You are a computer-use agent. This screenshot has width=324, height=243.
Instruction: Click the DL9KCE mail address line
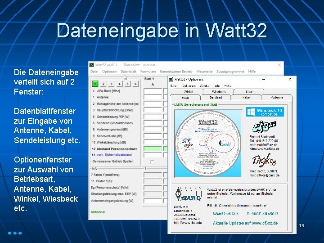click(264, 175)
